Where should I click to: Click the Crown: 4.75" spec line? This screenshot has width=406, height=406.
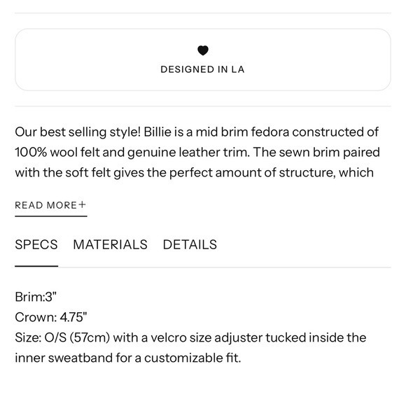pyautogui.click(x=51, y=317)
